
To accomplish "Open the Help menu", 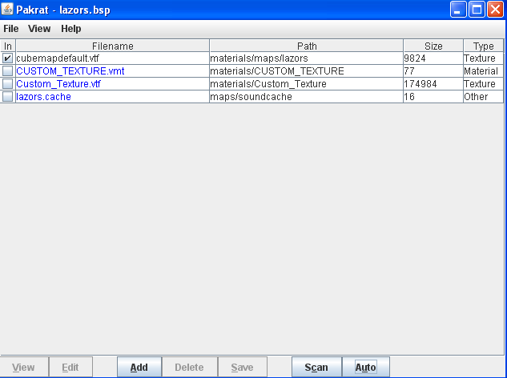I will click(x=71, y=29).
